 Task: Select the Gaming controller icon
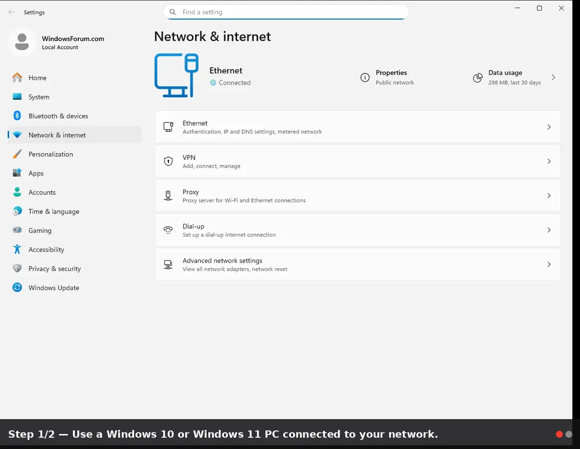(17, 230)
